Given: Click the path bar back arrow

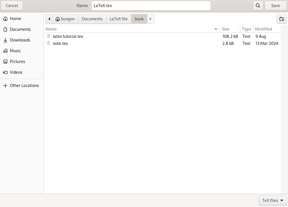Looking at the screenshot, I should (x=49, y=19).
